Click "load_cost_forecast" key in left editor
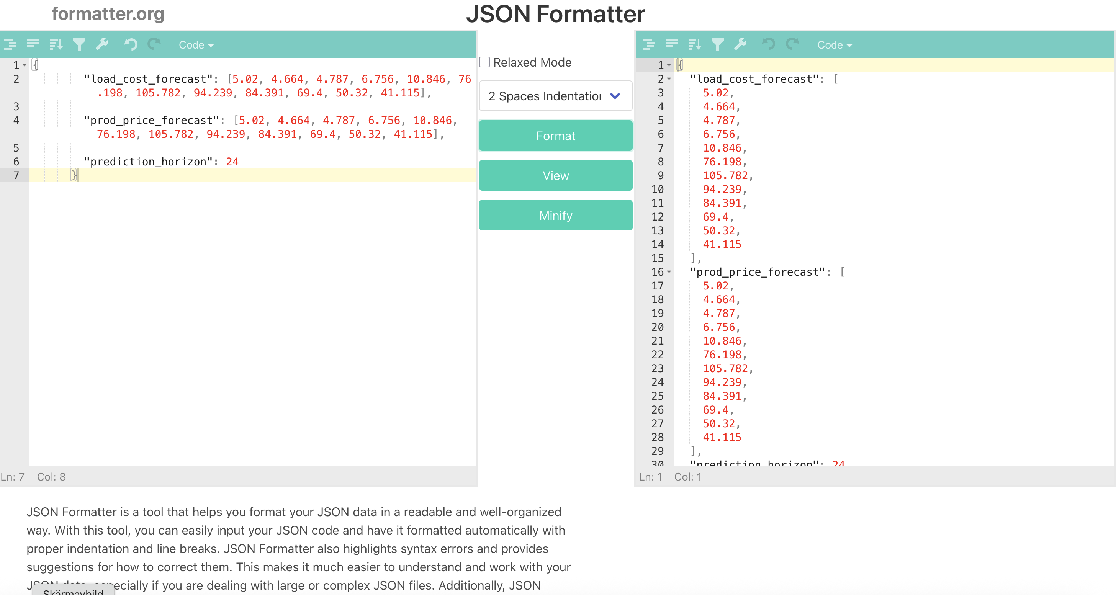Image resolution: width=1116 pixels, height=595 pixels. point(148,79)
